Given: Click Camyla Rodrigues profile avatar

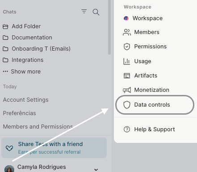Looking at the screenshot, I should tap(9, 169).
